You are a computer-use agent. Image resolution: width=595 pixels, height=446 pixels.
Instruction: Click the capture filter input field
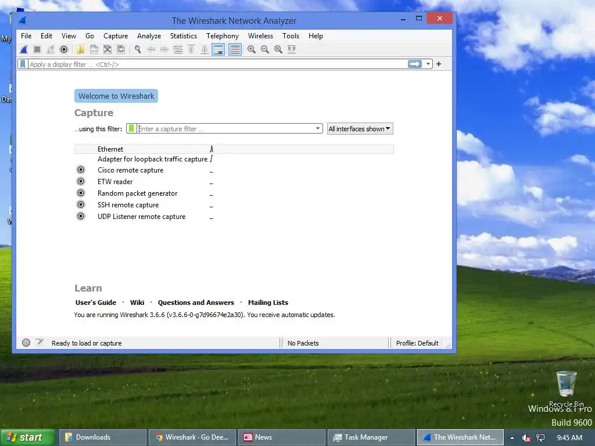tap(225, 128)
